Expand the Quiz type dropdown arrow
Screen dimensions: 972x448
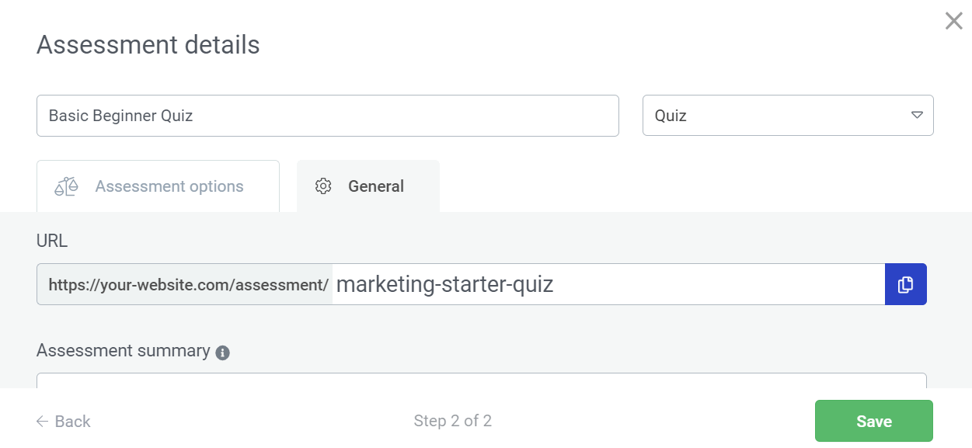(917, 116)
